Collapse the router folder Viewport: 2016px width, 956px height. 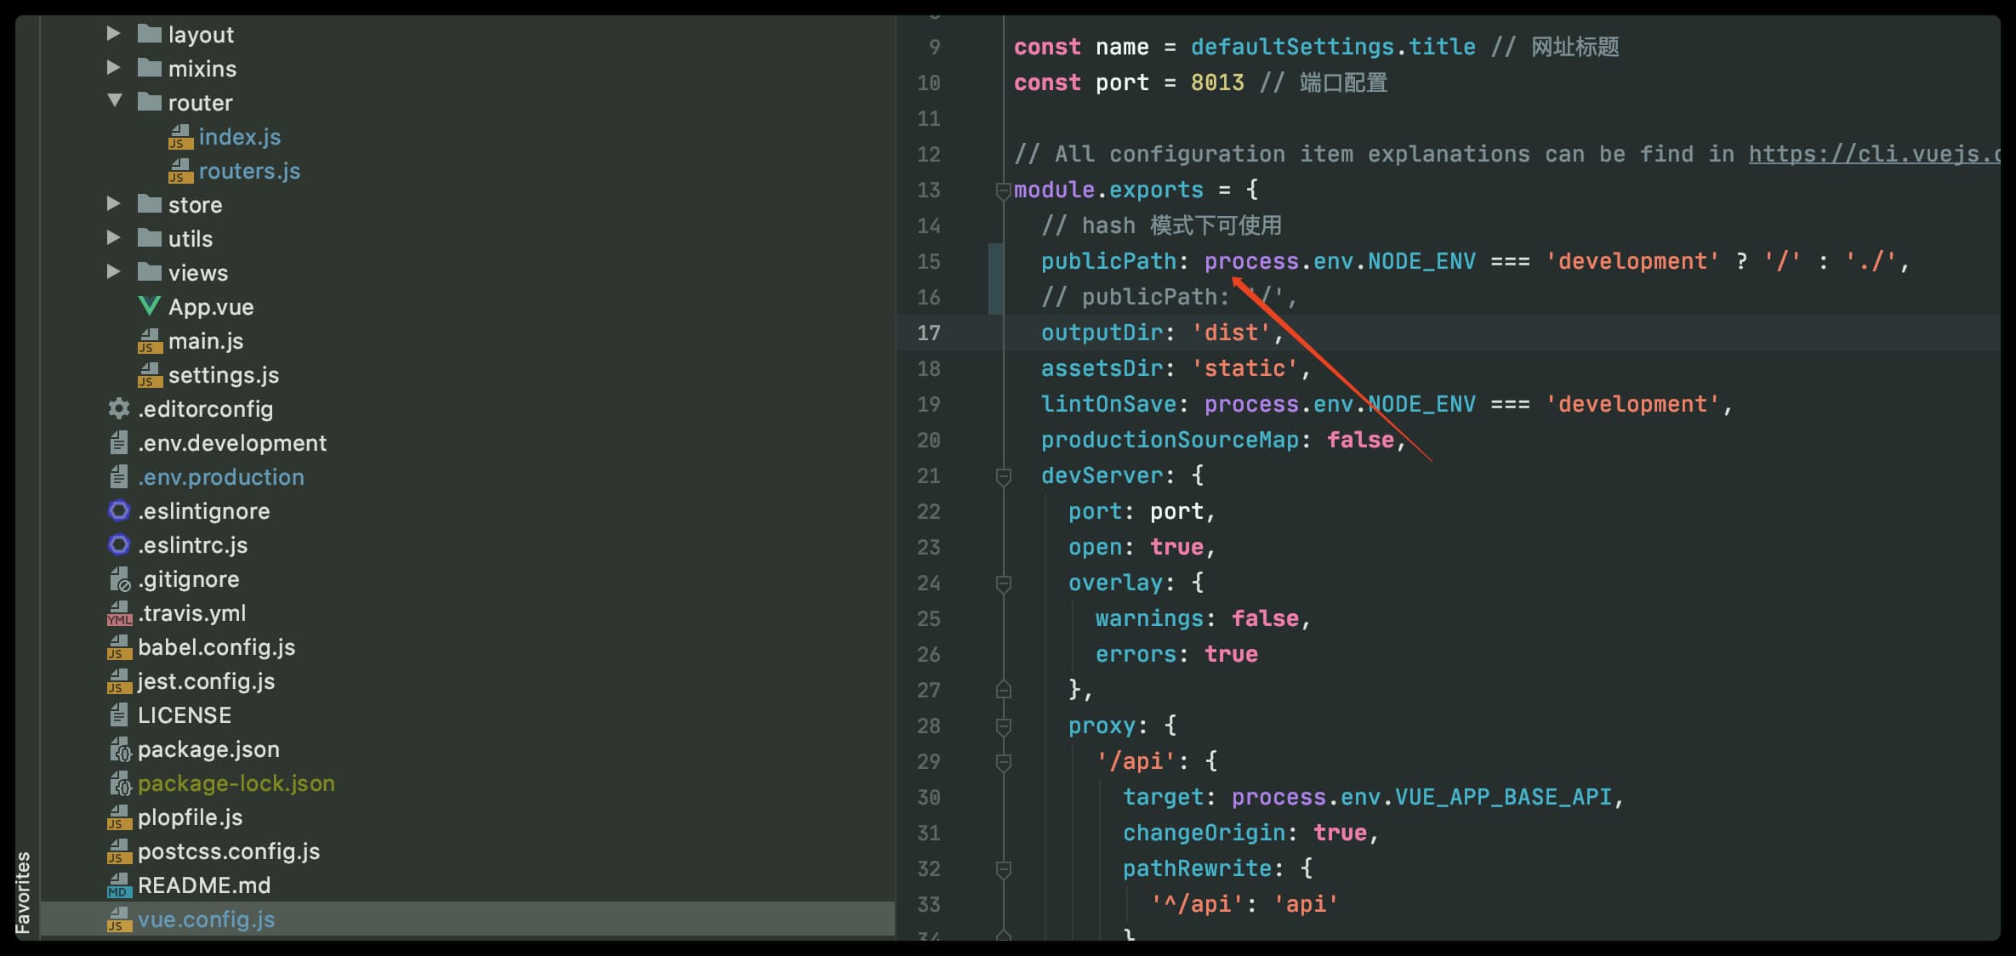coord(115,101)
